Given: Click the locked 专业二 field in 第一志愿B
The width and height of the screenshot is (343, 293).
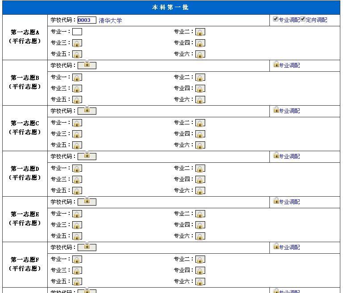Looking at the screenshot, I should pyautogui.click(x=200, y=78).
